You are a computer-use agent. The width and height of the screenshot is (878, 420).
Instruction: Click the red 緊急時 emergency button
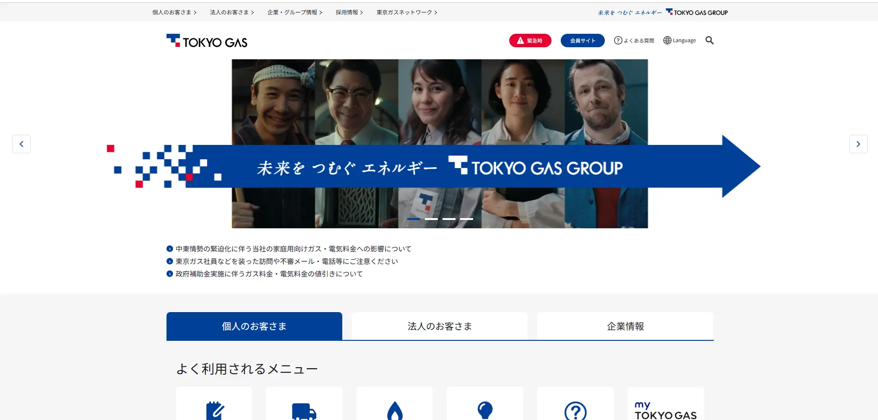pos(530,41)
